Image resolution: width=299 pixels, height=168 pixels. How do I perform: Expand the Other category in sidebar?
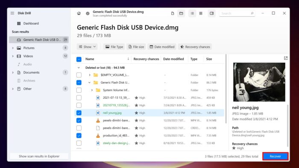pyautogui.click(x=13, y=89)
